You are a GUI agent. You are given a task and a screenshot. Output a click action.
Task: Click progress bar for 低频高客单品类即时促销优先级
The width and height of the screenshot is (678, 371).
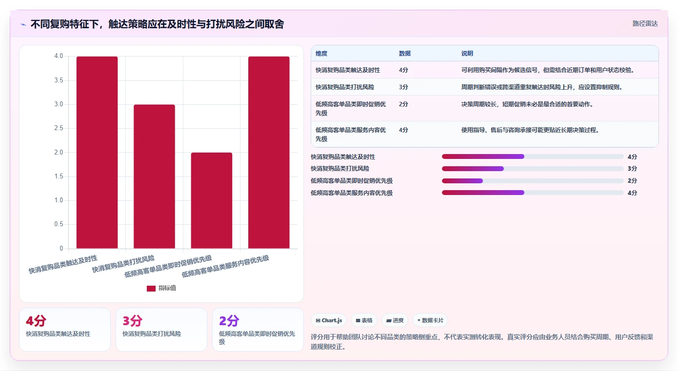(x=533, y=181)
